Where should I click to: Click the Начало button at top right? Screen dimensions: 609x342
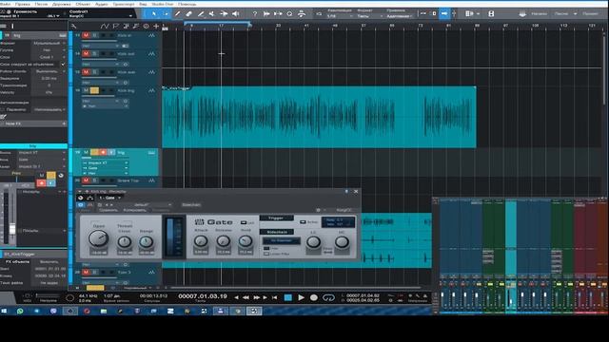[x=539, y=13]
